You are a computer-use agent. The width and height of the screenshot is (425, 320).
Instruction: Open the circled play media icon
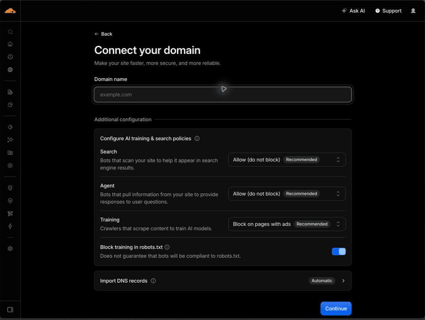pos(10,166)
